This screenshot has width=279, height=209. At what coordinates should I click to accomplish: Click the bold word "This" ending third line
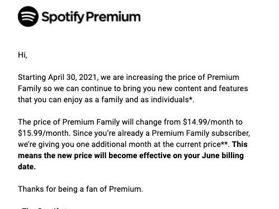point(240,144)
